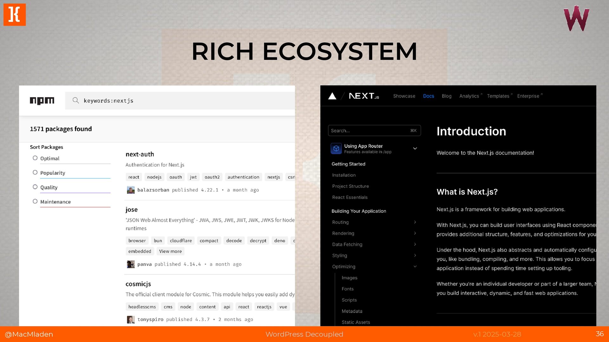Click the vue keyword tag
This screenshot has height=342, width=609.
tap(283, 307)
